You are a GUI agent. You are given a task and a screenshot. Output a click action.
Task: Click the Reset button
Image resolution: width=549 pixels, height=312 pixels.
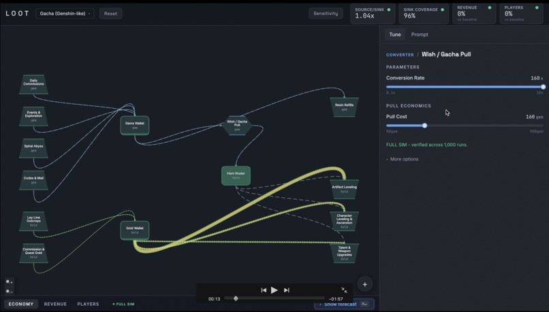110,14
